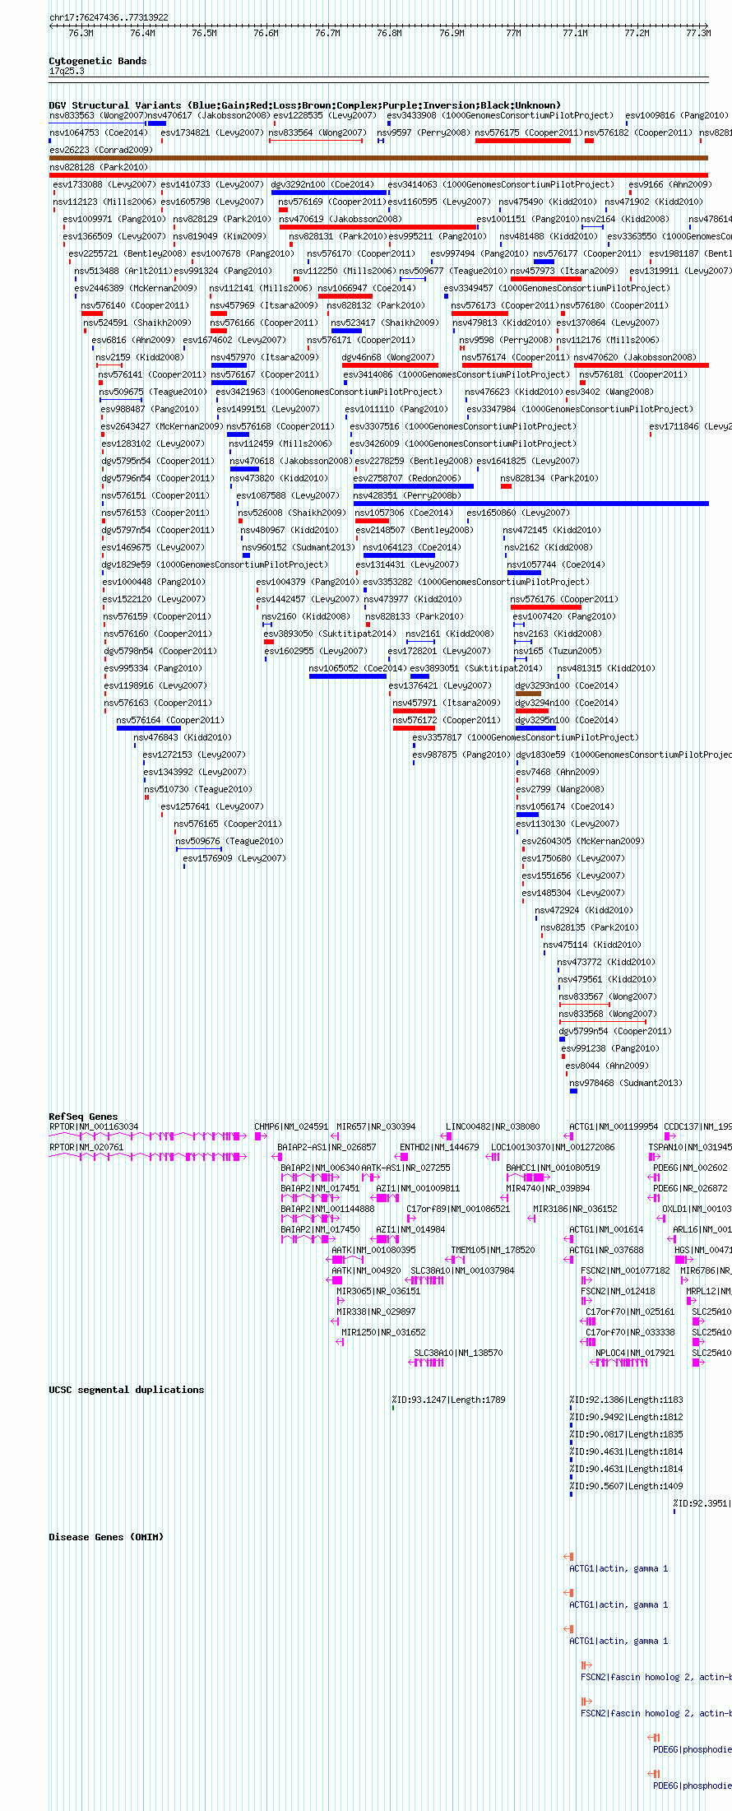Viewport: 732px width, 1811px height.
Task: Open the Cytogenetic Bands track title
Action: 98,61
